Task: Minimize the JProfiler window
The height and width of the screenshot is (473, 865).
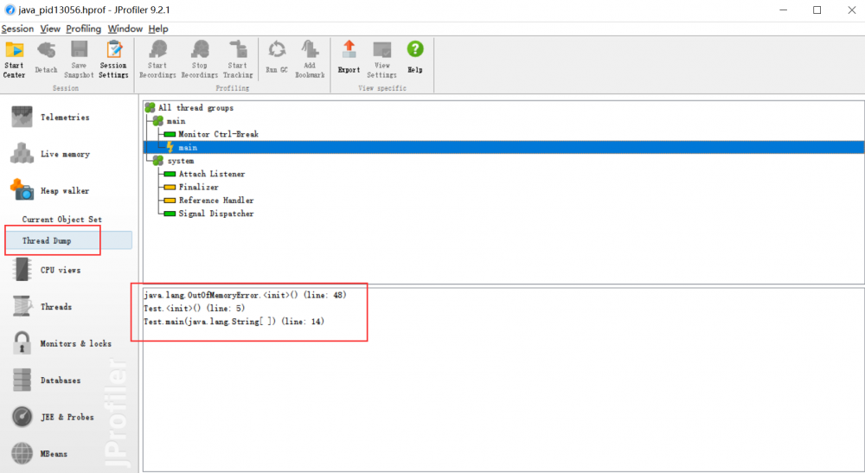Action: point(784,10)
